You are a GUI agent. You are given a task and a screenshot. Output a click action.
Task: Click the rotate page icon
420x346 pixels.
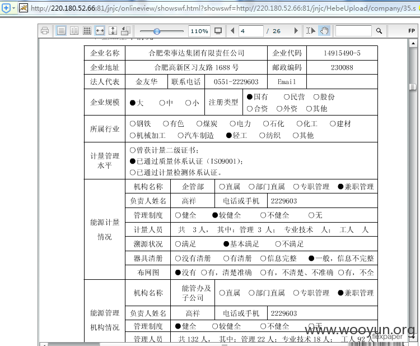point(125,31)
